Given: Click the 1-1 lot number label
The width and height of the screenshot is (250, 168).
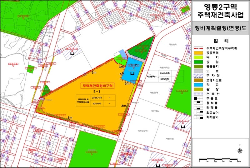Looking at the screenshot, I should click(97, 91).
